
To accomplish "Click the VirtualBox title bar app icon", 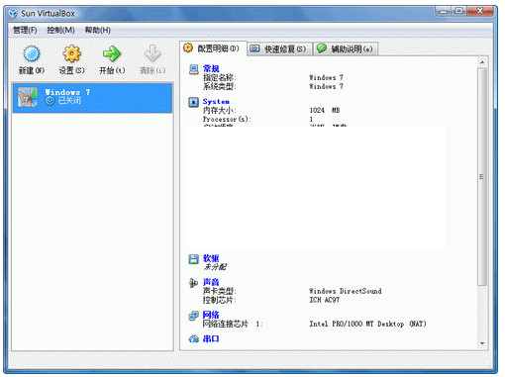I will 13,14.
